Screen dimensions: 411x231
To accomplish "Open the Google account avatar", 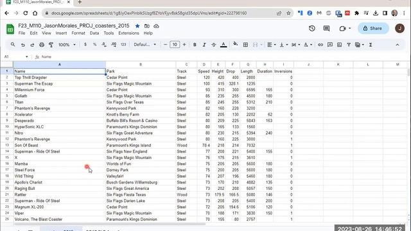I will point(399,28).
